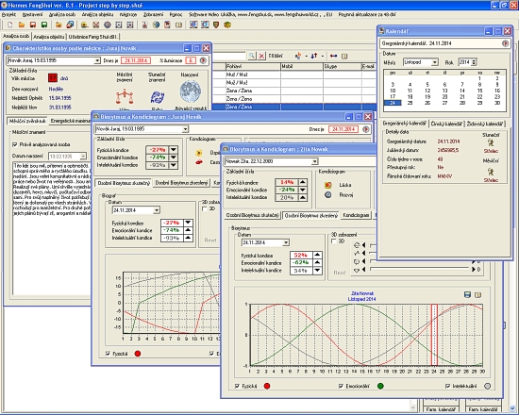This screenshot has width=519, height=415.
Task: Click the save disk icon above Zita's chart
Action: pos(467,294)
